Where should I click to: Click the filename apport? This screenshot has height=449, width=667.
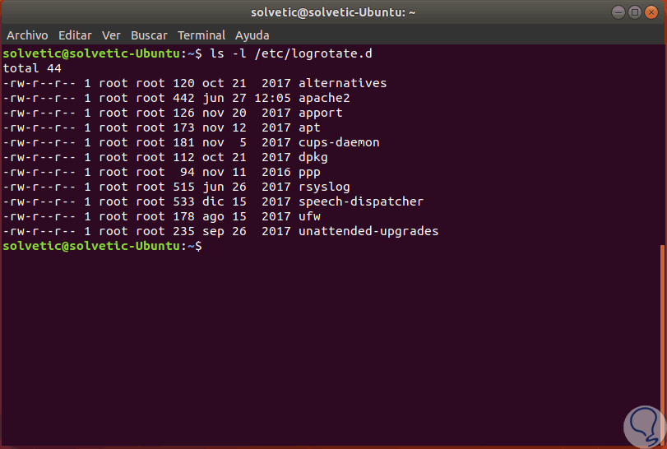point(320,113)
